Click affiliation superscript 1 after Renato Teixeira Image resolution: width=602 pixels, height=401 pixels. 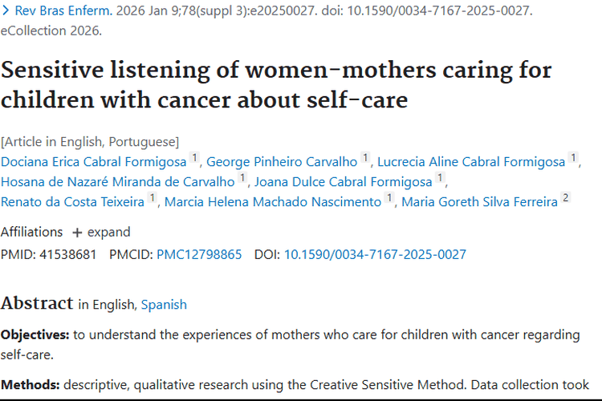[152, 198]
